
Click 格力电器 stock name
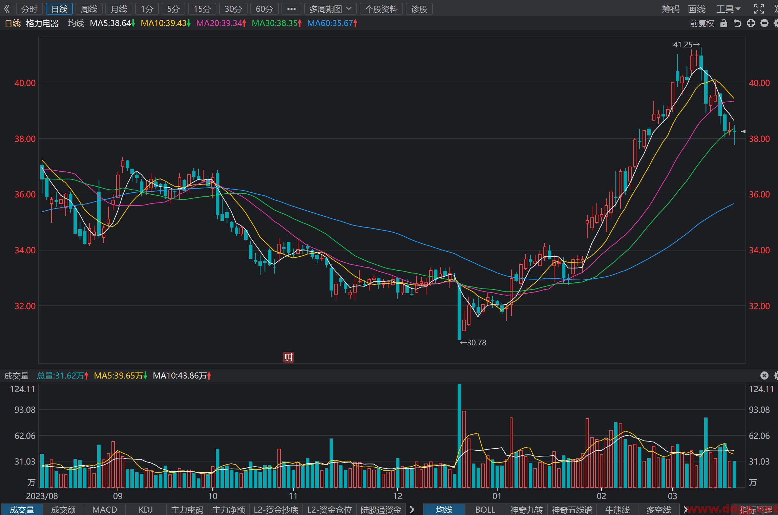(42, 23)
